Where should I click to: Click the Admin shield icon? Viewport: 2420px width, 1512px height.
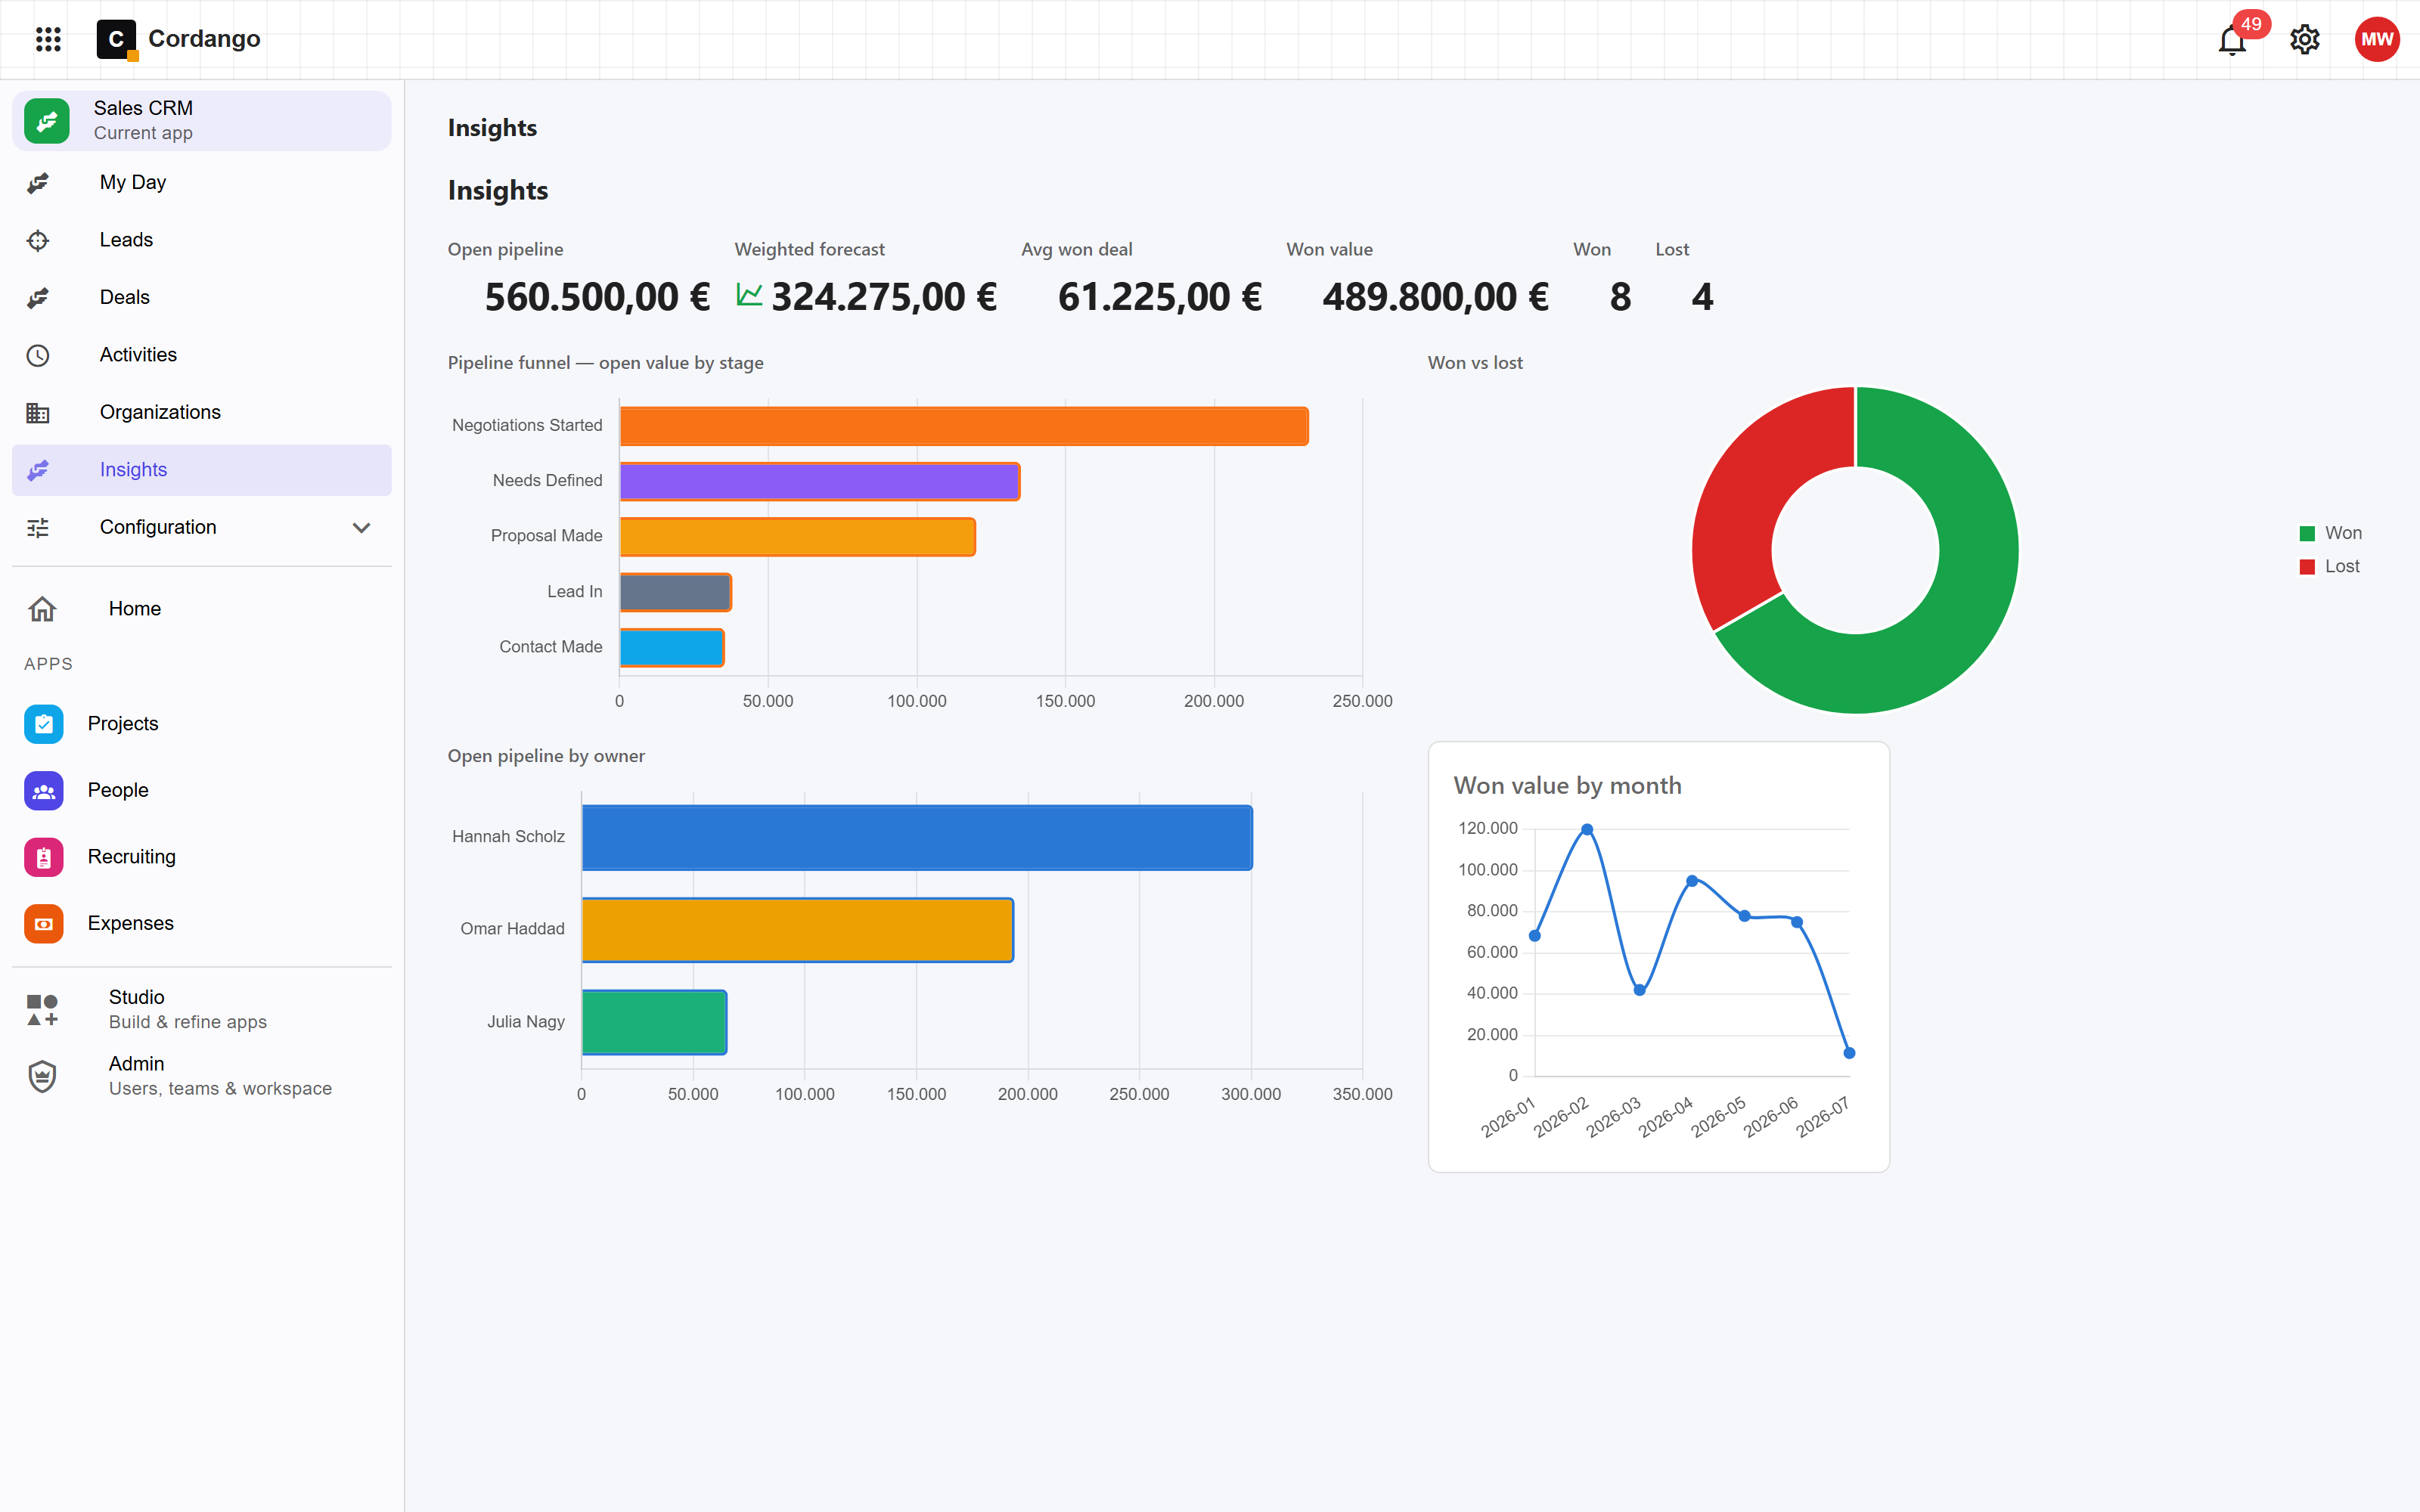click(x=42, y=1077)
